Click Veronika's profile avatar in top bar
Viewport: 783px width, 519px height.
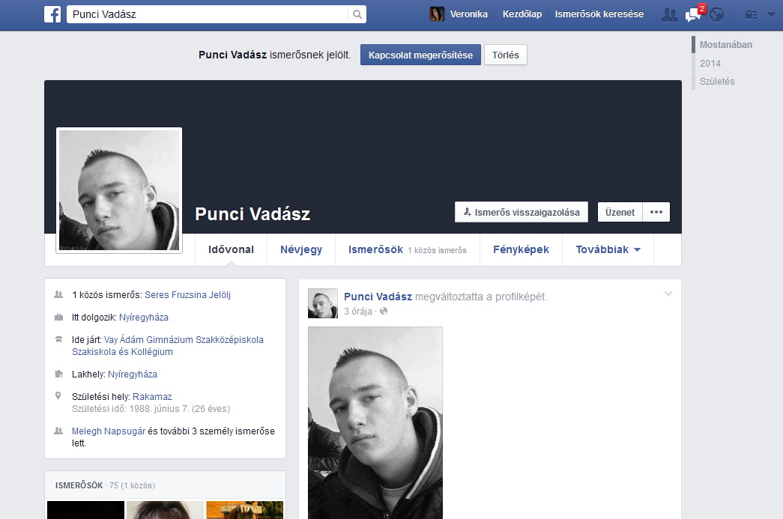(x=437, y=14)
